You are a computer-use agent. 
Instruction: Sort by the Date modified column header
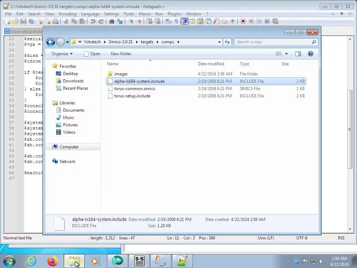point(211,64)
